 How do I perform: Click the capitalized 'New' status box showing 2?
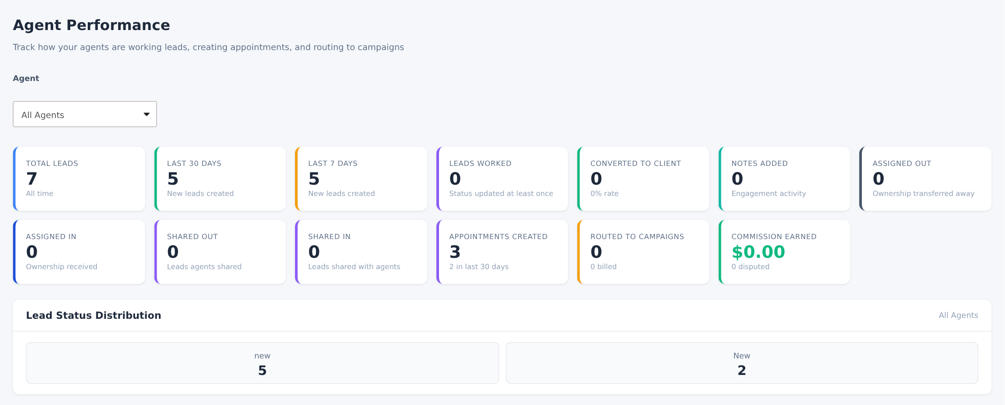click(x=742, y=363)
